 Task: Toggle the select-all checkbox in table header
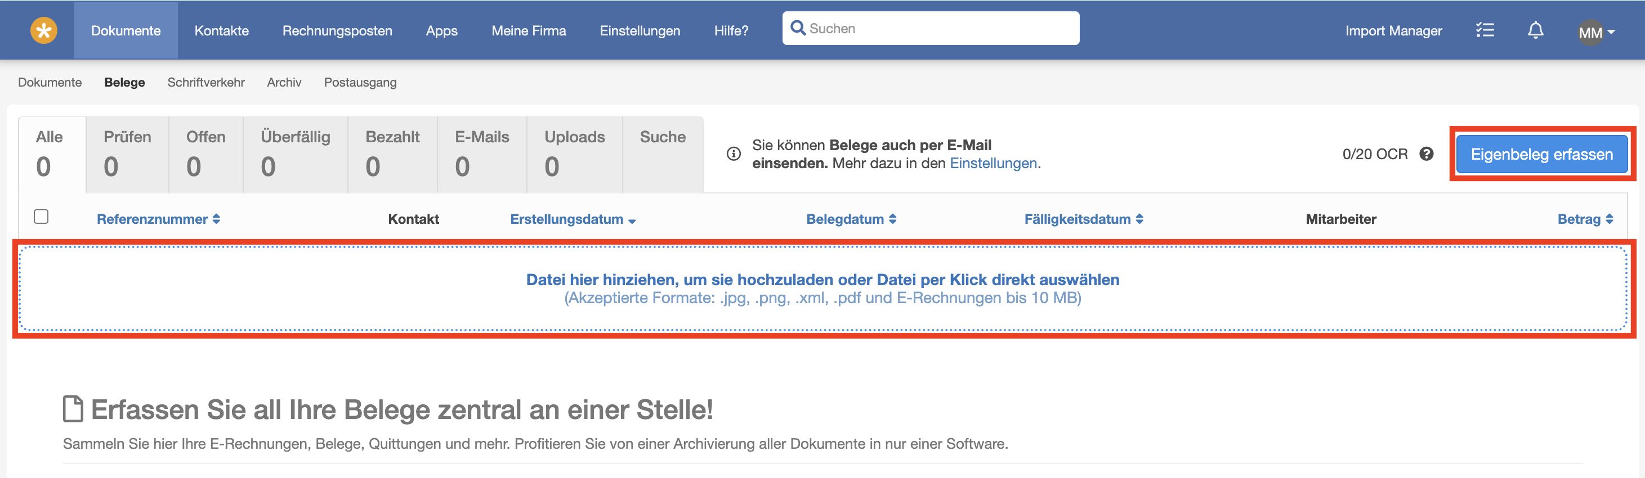(x=42, y=217)
